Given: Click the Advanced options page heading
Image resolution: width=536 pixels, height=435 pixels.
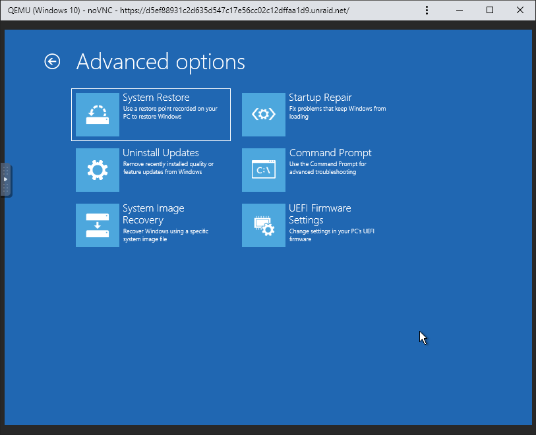Looking at the screenshot, I should click(161, 62).
